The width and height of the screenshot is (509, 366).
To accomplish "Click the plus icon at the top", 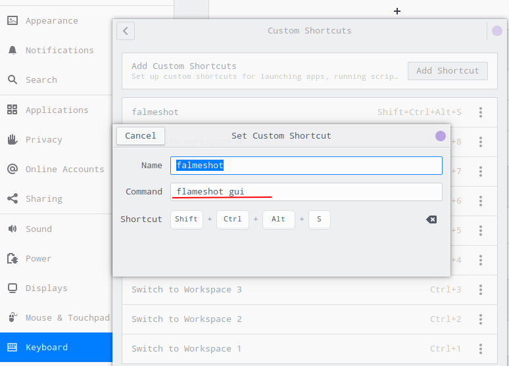I will 397,11.
